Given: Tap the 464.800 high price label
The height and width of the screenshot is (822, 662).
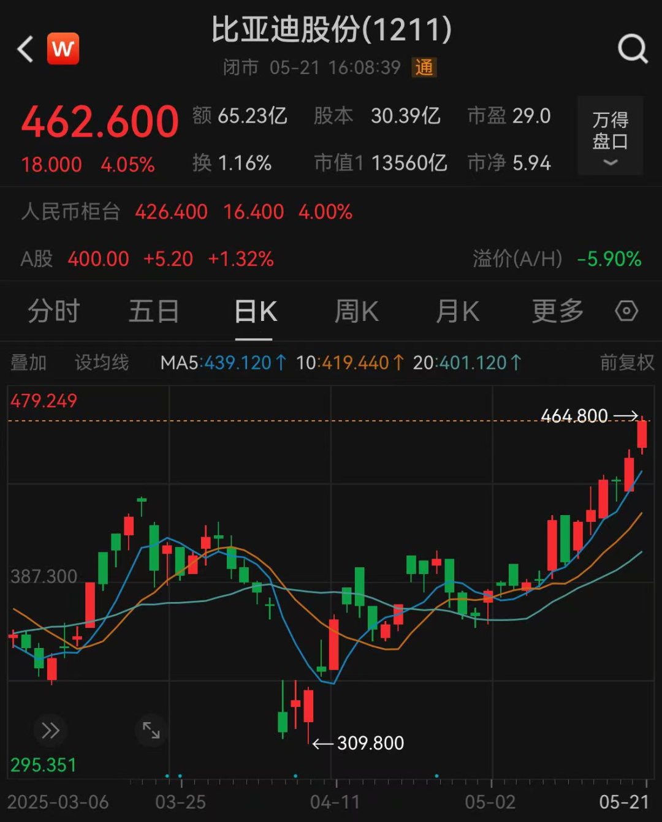Looking at the screenshot, I should [x=574, y=416].
